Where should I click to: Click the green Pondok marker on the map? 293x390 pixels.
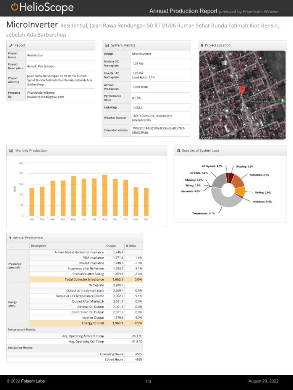[x=283, y=101]
